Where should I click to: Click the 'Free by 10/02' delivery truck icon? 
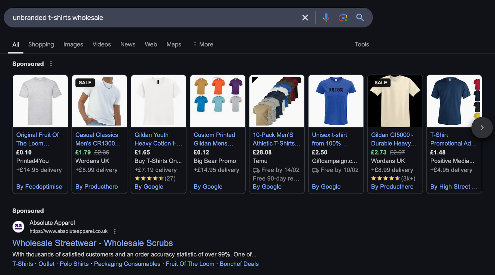click(315, 170)
